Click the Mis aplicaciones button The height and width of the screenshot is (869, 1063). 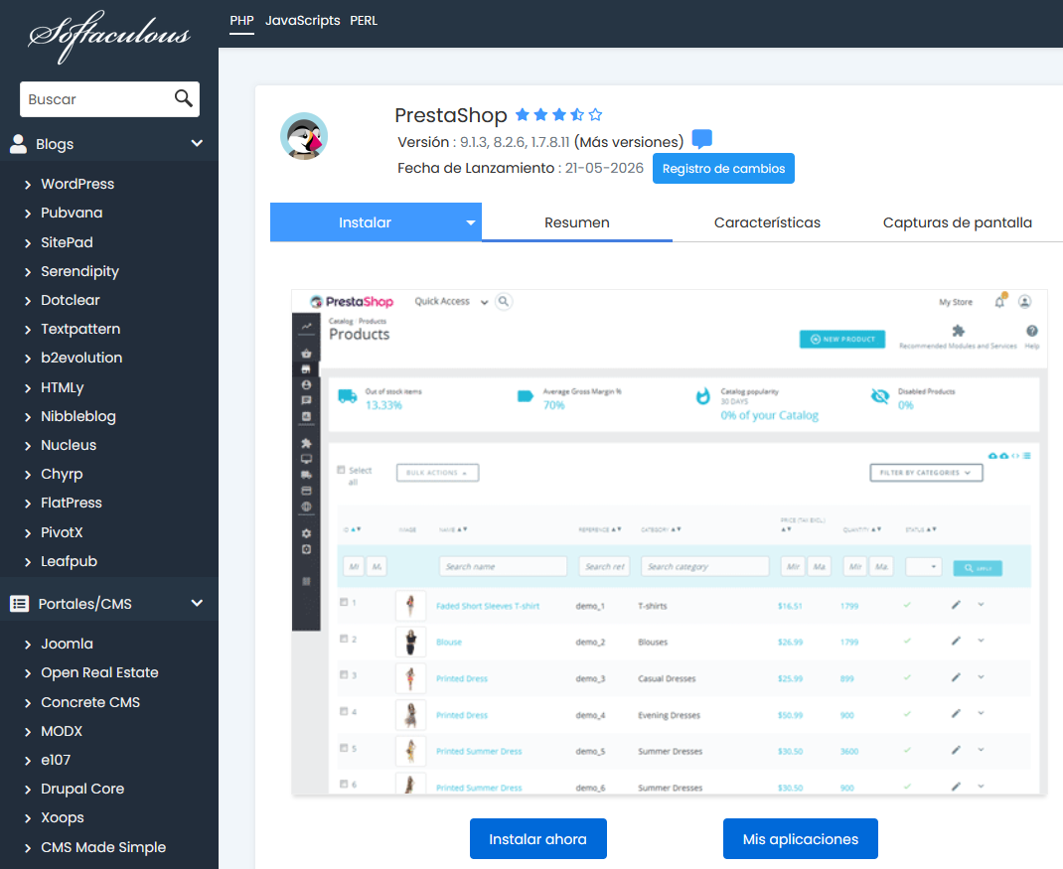(800, 838)
